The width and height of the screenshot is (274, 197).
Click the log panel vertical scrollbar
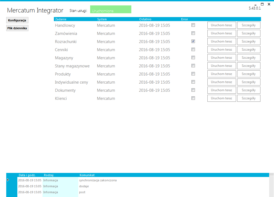271,187
